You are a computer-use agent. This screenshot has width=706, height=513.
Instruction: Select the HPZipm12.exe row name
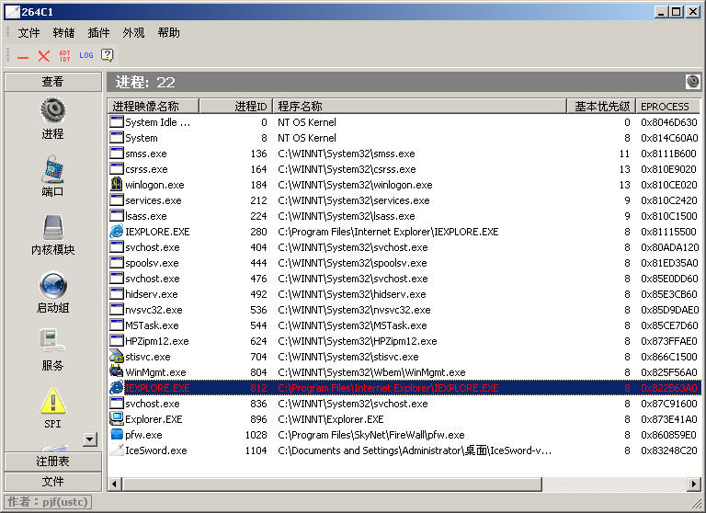[x=156, y=341]
